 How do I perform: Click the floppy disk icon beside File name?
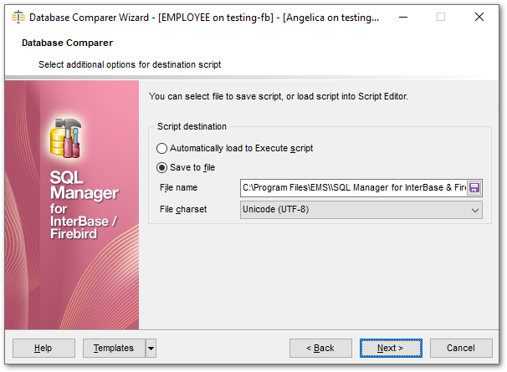pyautogui.click(x=474, y=188)
